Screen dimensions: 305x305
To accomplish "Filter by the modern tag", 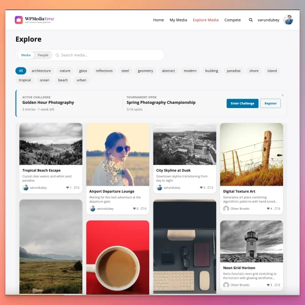I will (190, 71).
